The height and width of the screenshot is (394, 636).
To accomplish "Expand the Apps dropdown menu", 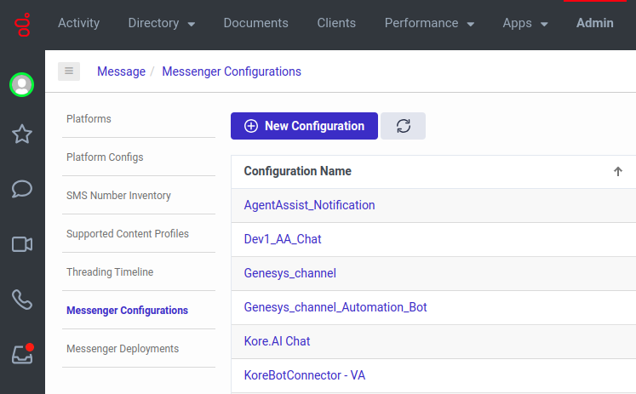I will [525, 24].
